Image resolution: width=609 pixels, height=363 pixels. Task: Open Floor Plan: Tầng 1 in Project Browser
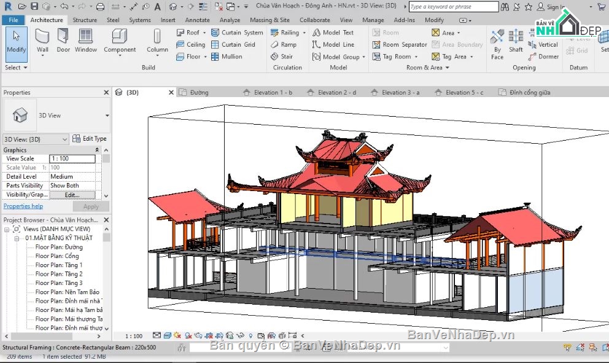[58, 265]
